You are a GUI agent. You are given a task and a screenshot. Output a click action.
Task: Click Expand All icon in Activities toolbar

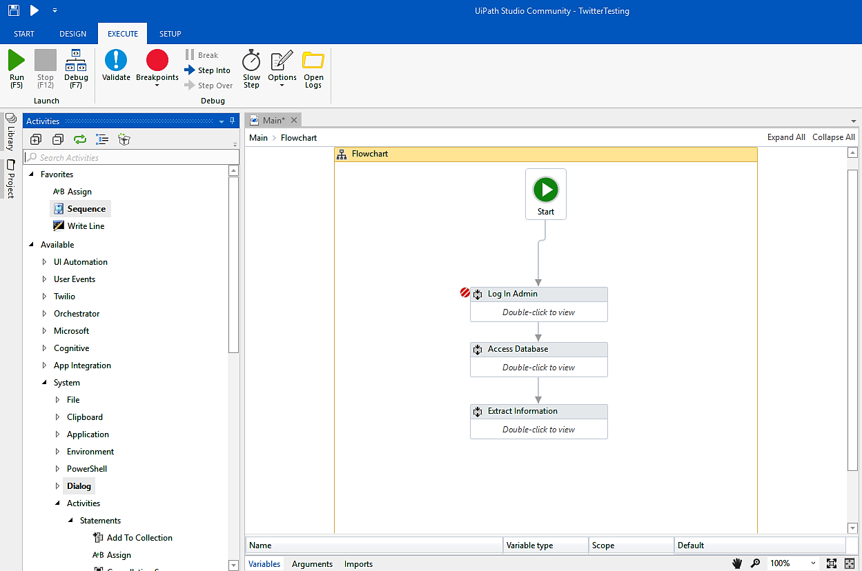pyautogui.click(x=36, y=139)
